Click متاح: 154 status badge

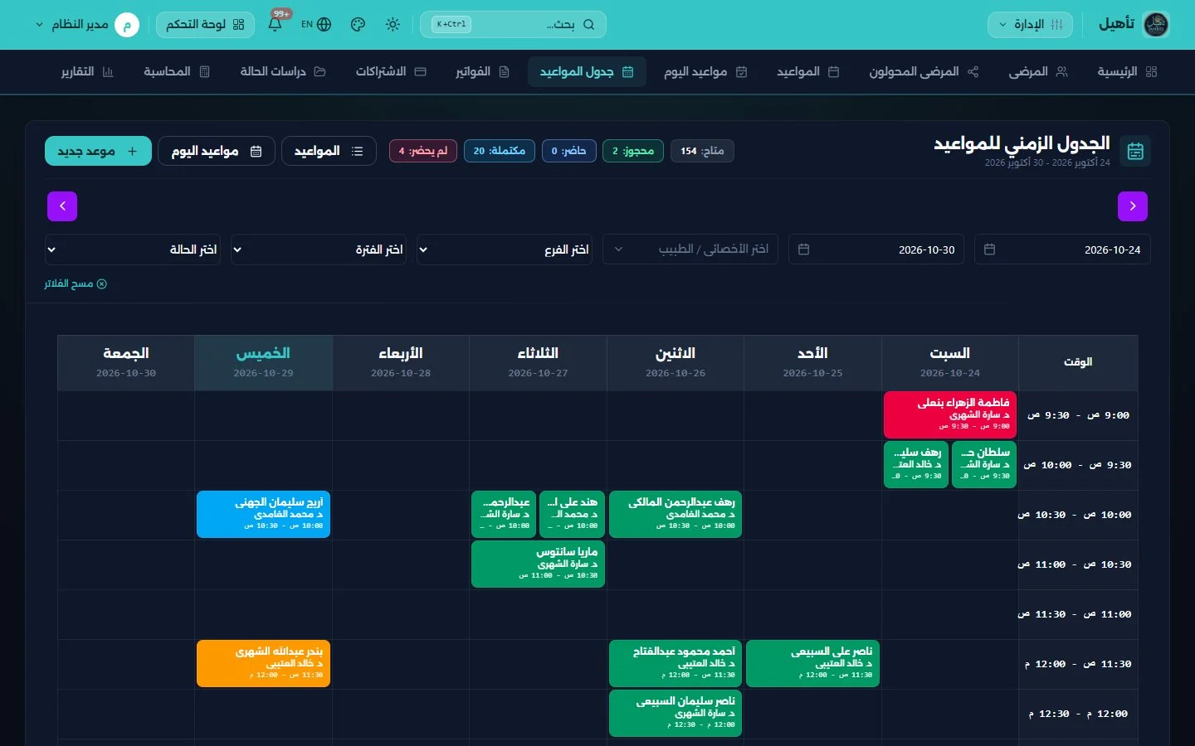[702, 151]
